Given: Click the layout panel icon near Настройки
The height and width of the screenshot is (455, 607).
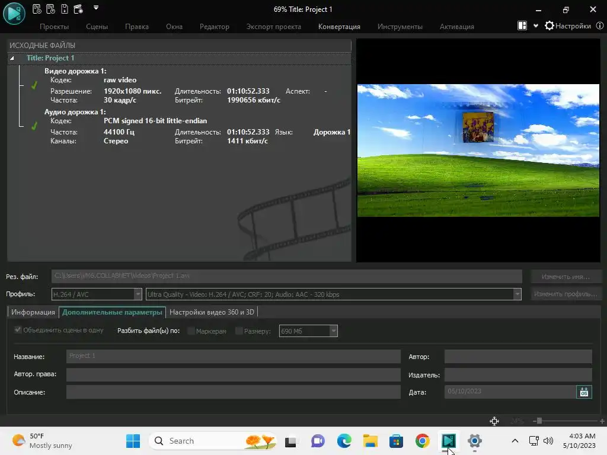Looking at the screenshot, I should point(522,25).
